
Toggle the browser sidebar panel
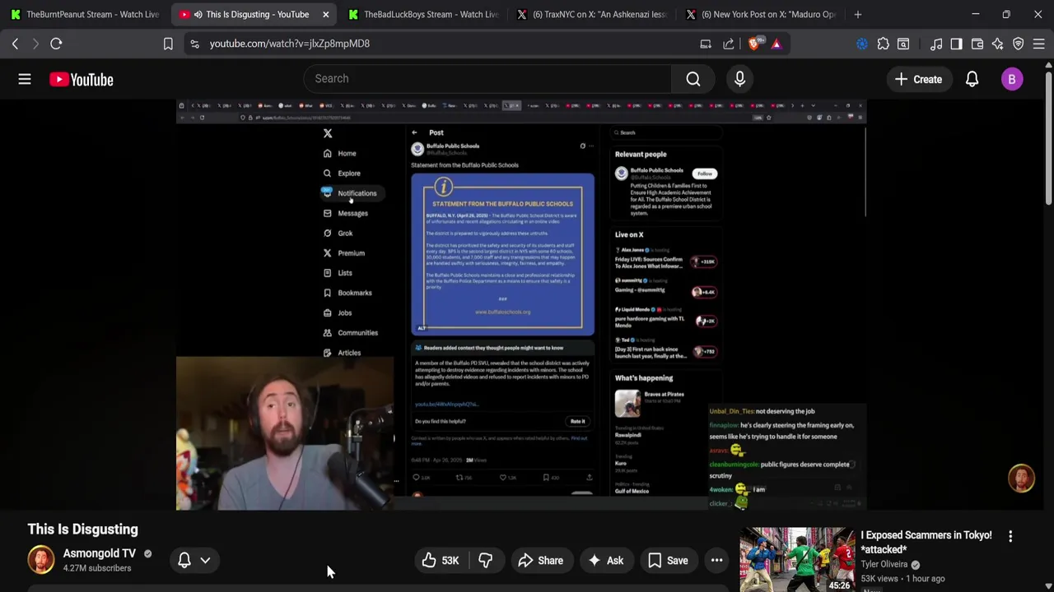[956, 44]
